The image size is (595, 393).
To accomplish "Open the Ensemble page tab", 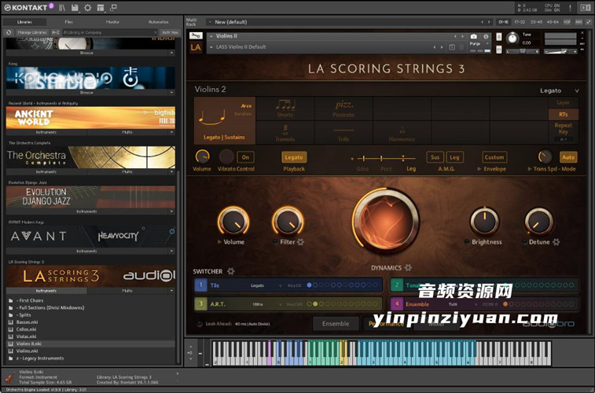I will pyautogui.click(x=336, y=324).
